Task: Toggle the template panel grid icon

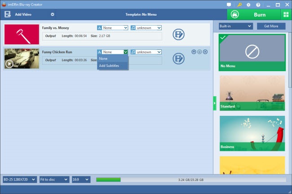Action: [x=286, y=14]
